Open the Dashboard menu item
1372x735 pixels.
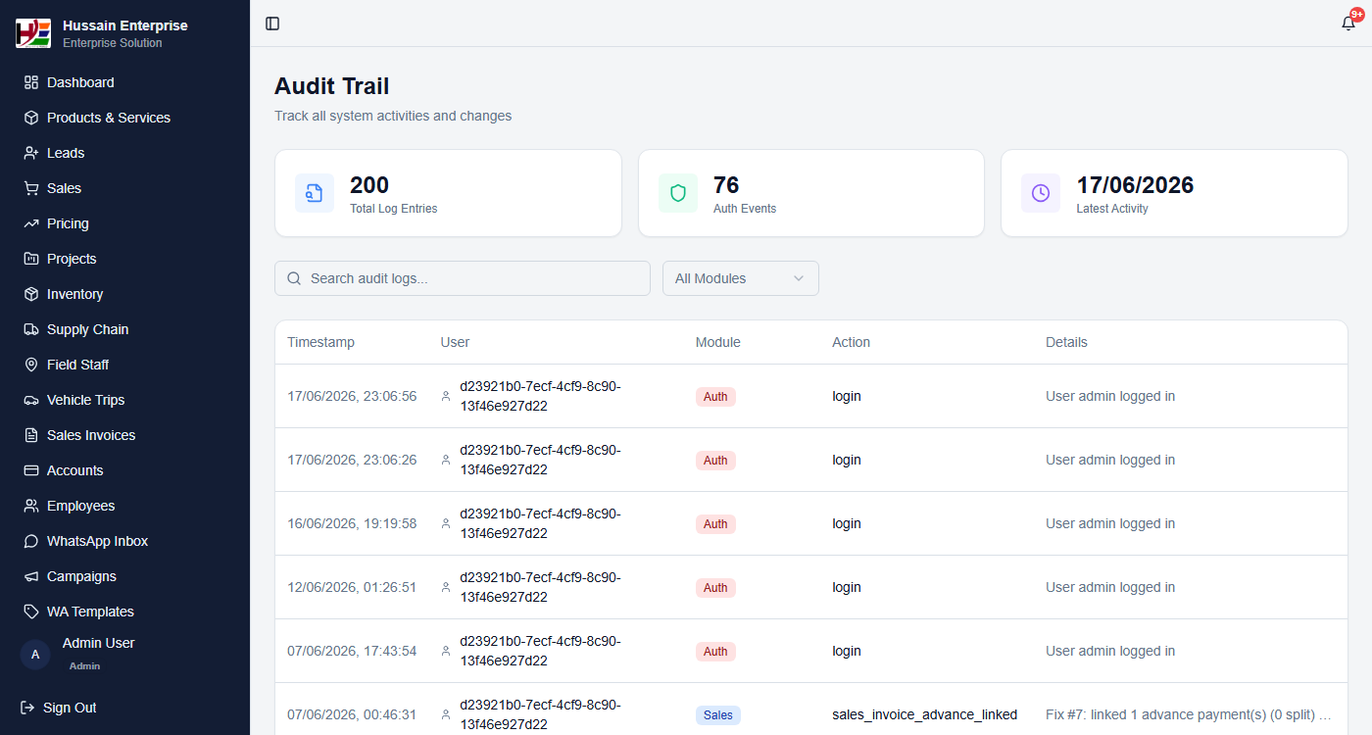[125, 82]
